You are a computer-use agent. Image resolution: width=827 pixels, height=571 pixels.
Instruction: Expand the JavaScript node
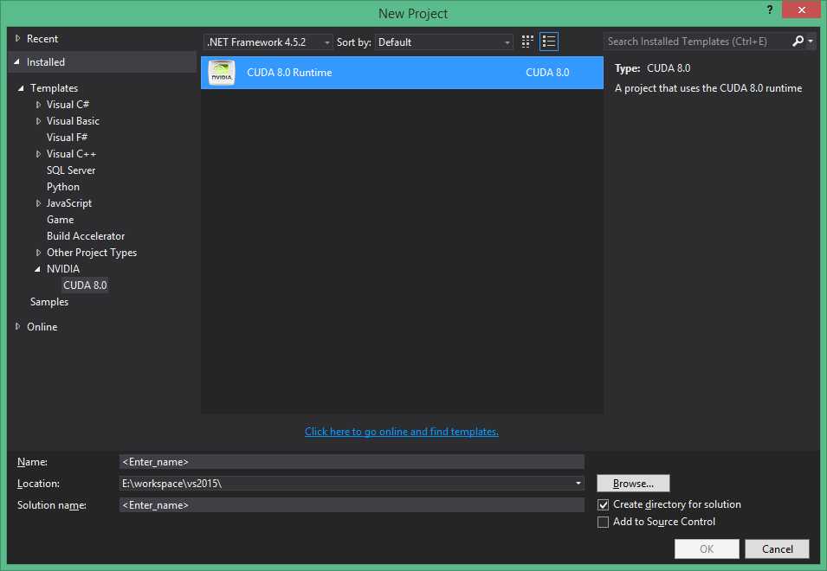(x=38, y=203)
